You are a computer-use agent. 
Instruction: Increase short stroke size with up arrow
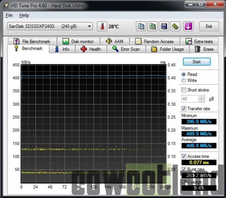coord(201,97)
